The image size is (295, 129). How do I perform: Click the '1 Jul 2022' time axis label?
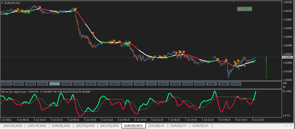6,120
